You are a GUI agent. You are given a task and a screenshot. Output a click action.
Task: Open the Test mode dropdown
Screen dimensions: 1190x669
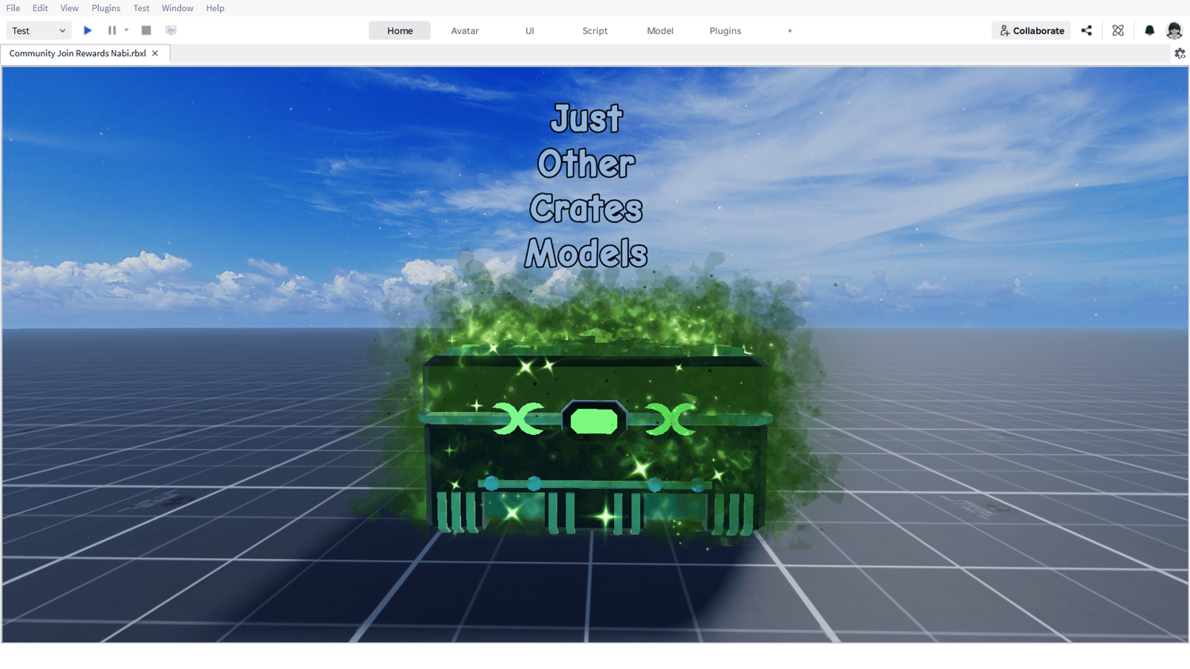39,31
